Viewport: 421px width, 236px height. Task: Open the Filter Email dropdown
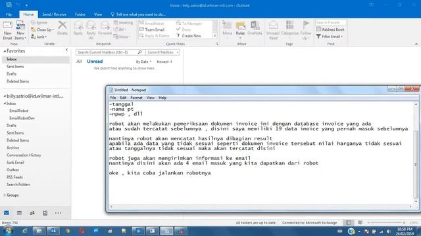[330, 37]
